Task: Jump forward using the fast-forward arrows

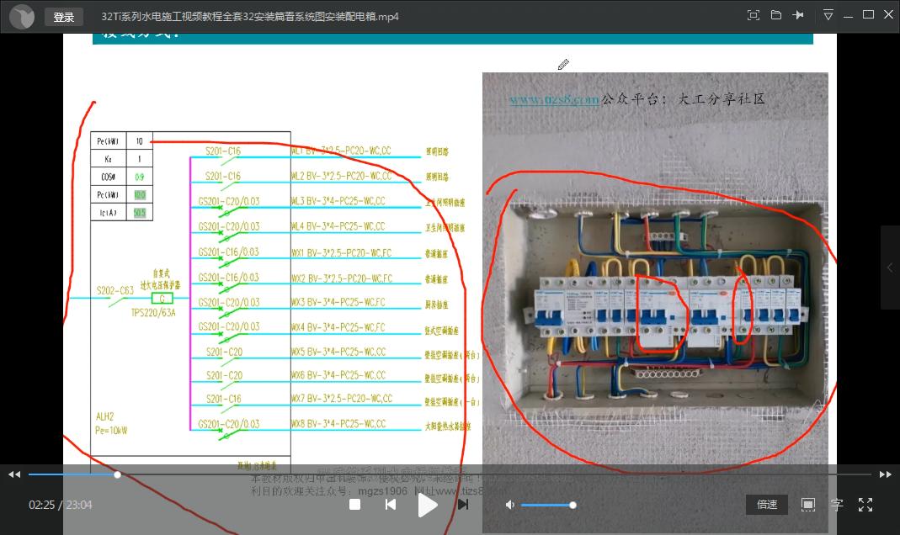Action: pos(886,474)
